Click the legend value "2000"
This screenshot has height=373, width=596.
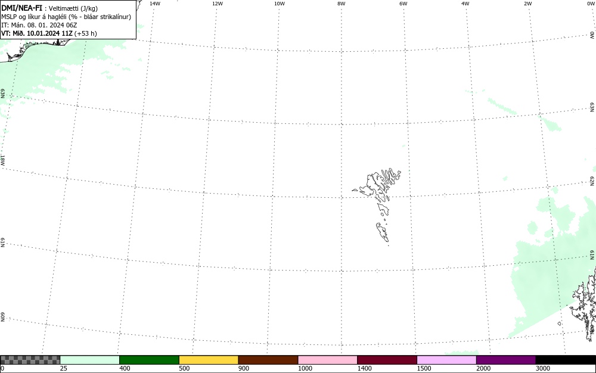483,368
